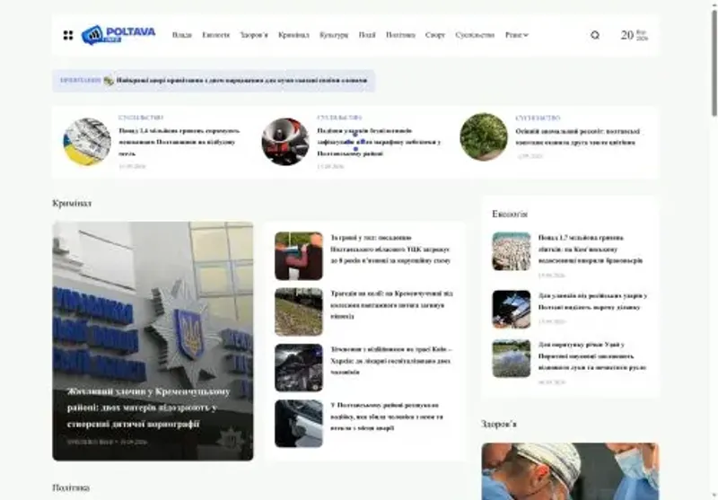Screen dimensions: 718x500
Task: Open the Здоров'я sidebar heading
Action: coord(499,424)
